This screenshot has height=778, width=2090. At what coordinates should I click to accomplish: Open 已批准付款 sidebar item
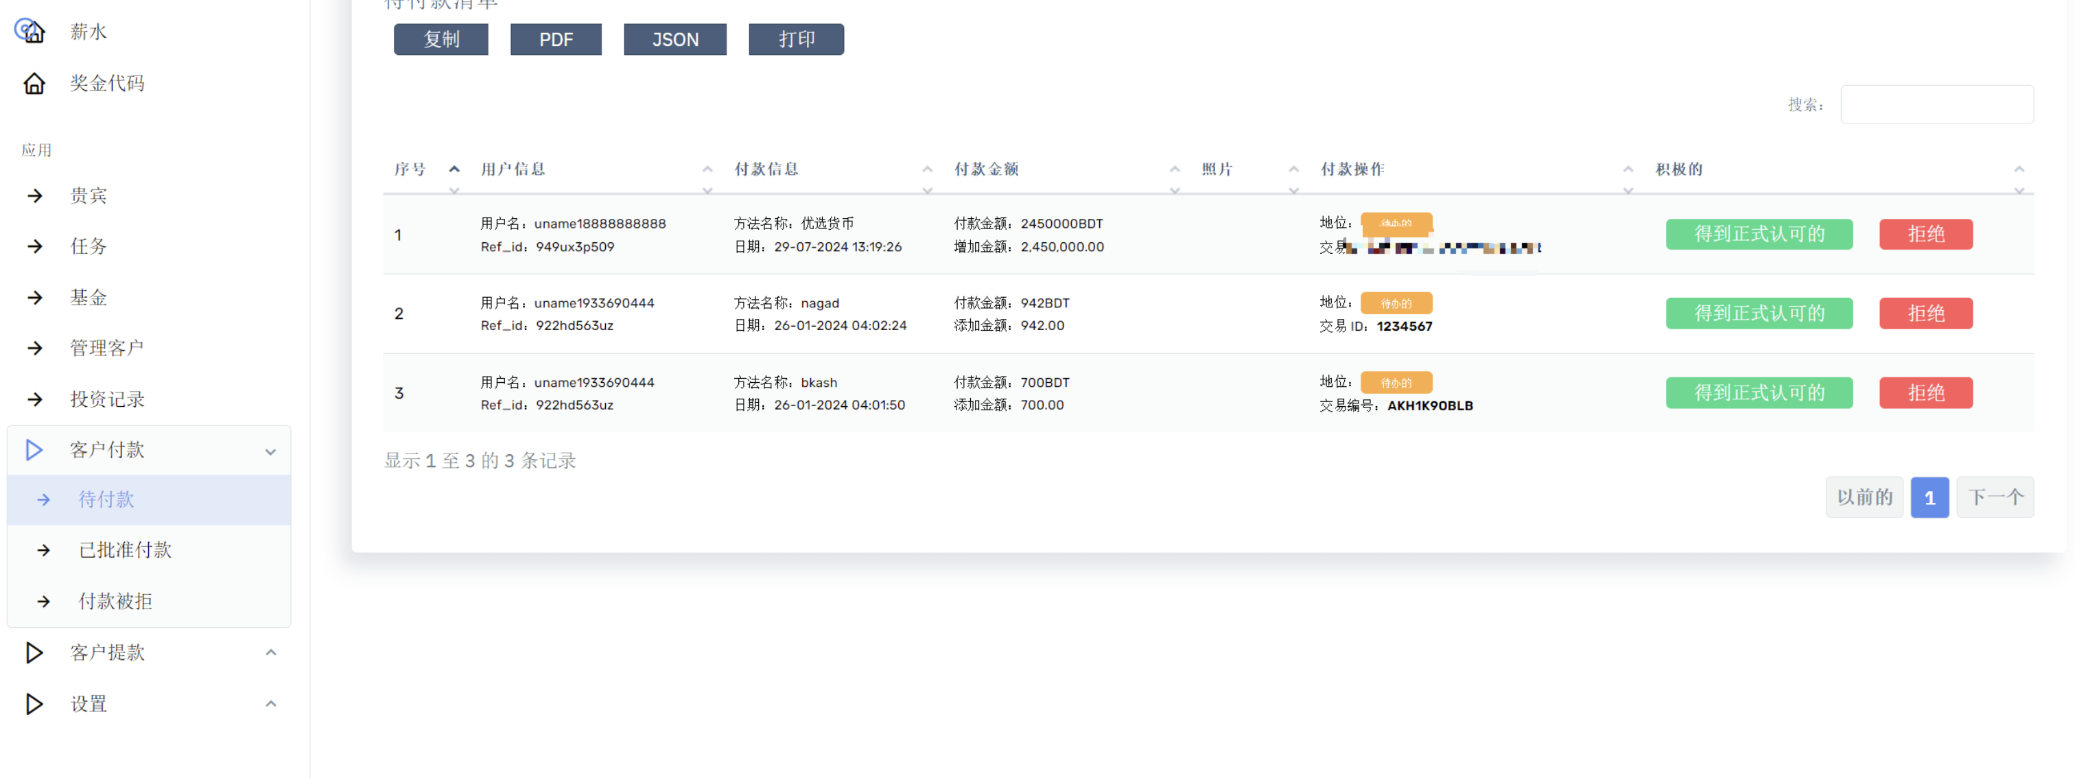(x=127, y=550)
